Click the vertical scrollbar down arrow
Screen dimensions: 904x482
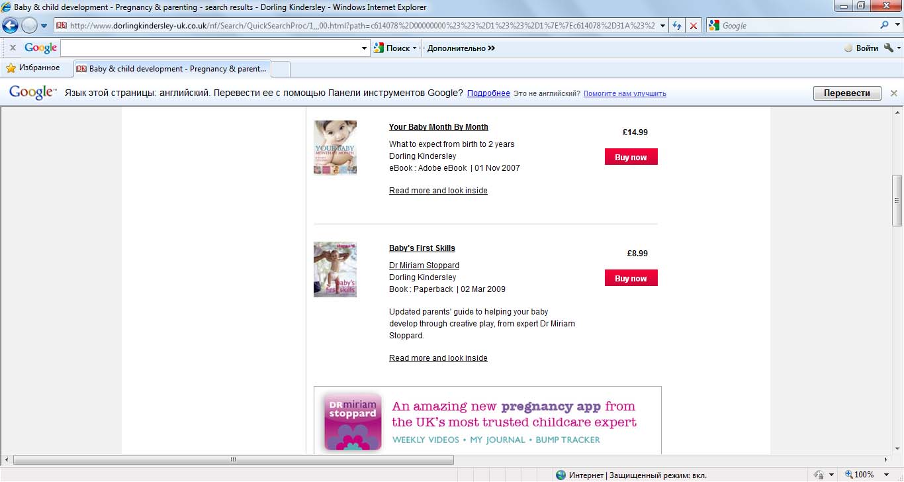[x=897, y=449]
